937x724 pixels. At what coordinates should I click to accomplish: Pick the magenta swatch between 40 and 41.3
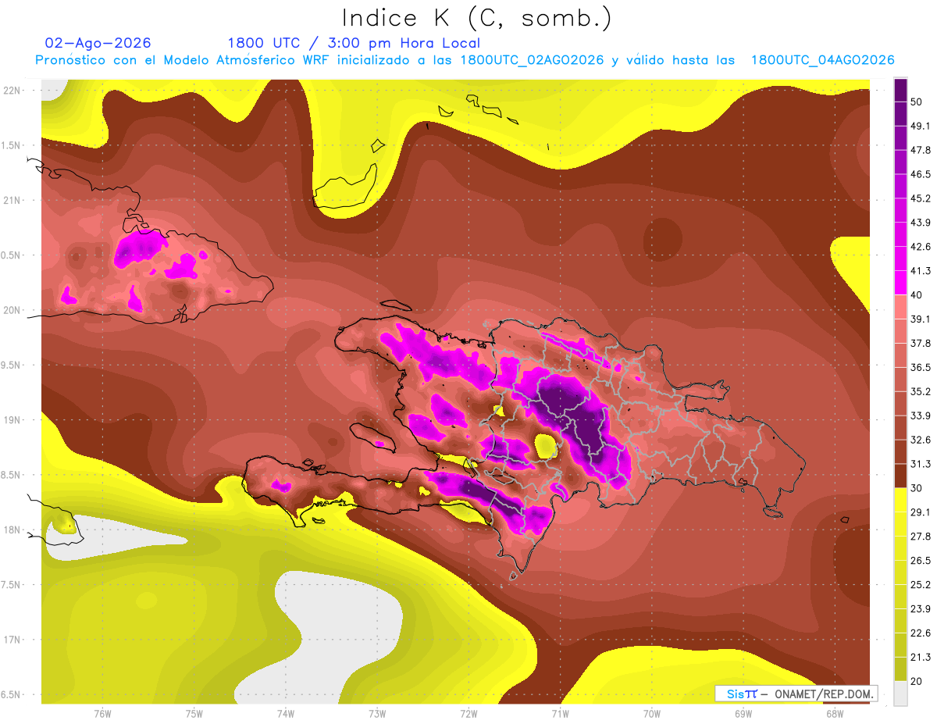(x=900, y=283)
